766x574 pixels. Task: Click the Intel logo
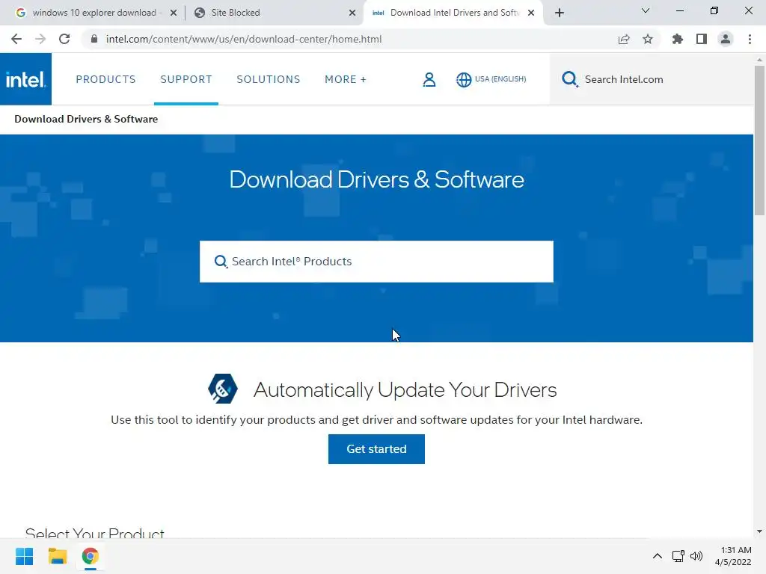[x=25, y=79]
